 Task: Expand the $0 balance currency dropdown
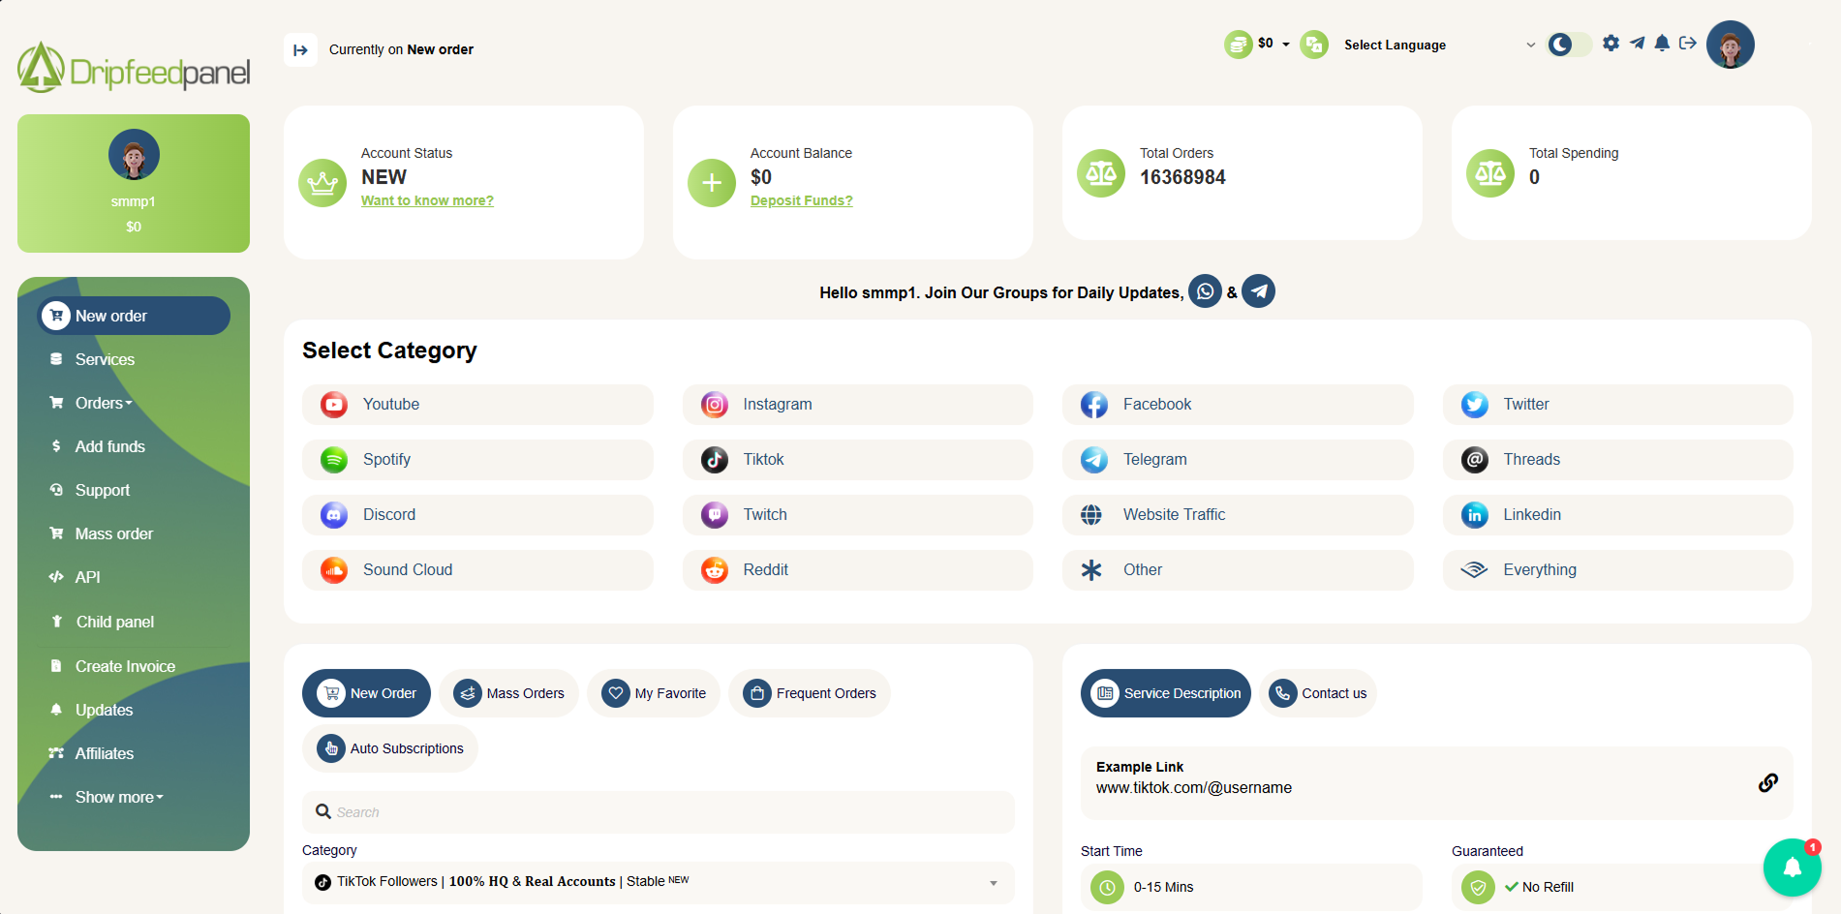(1258, 44)
